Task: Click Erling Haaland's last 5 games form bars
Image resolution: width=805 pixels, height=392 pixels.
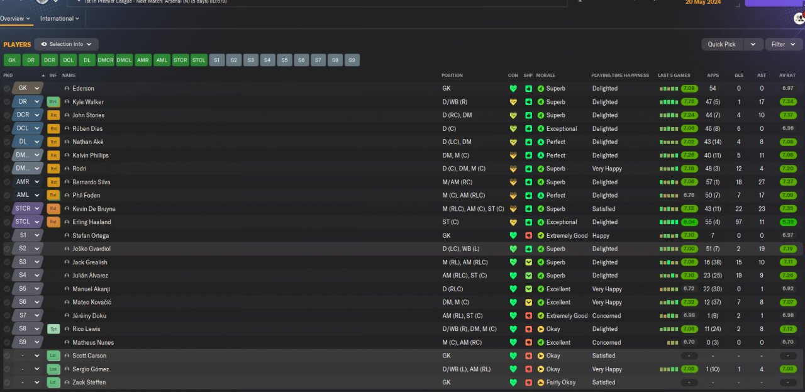Action: pos(669,222)
